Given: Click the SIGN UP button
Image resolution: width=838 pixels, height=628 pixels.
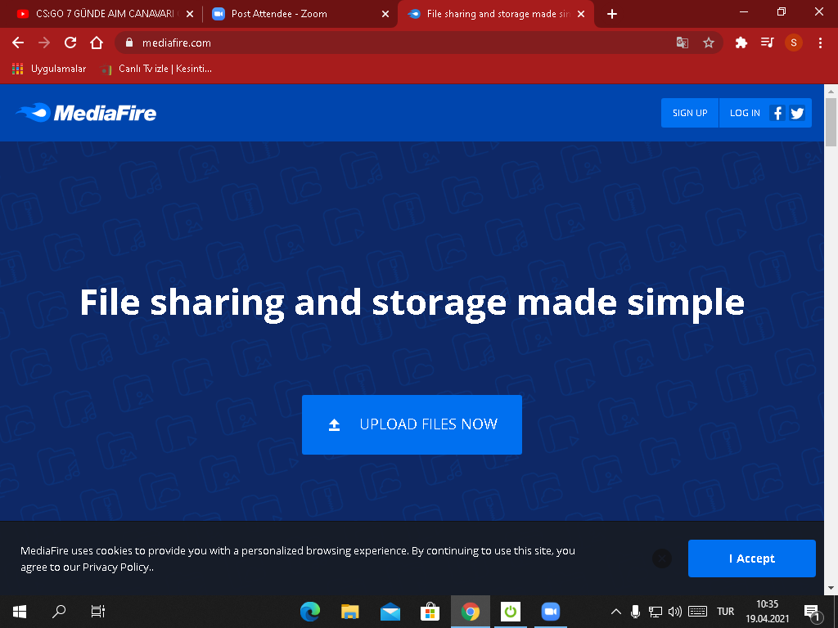Looking at the screenshot, I should (690, 113).
